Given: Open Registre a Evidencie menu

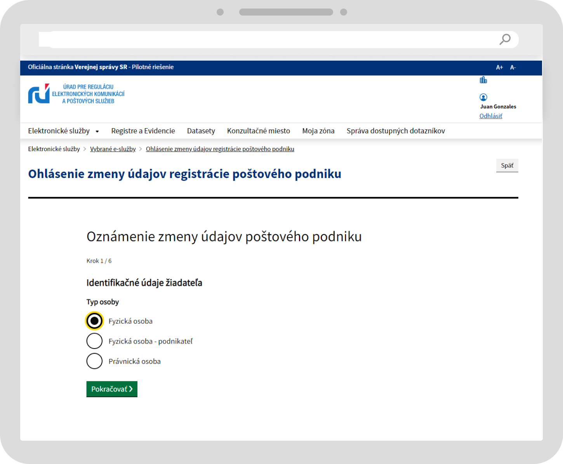Looking at the screenshot, I should (143, 131).
